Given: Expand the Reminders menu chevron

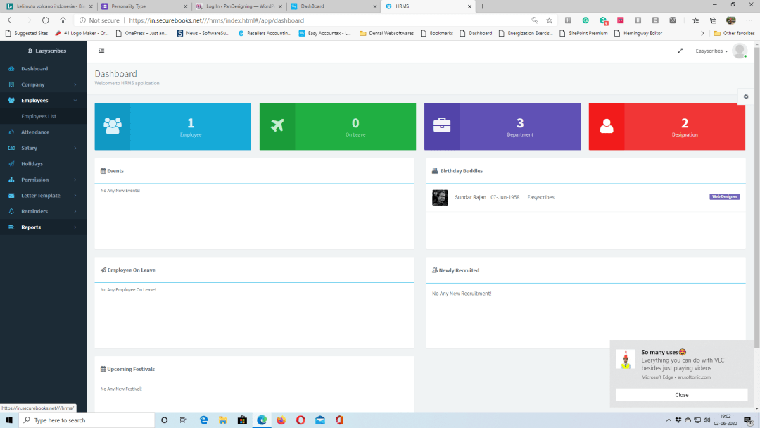Looking at the screenshot, I should coord(75,211).
